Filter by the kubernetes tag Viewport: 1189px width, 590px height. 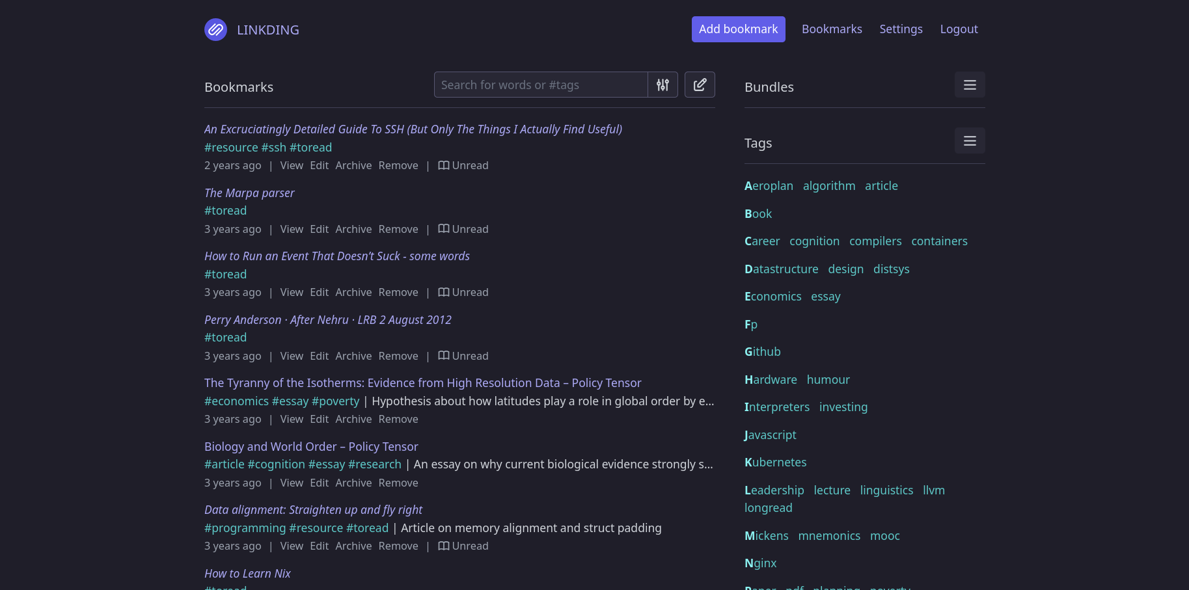tap(775, 462)
